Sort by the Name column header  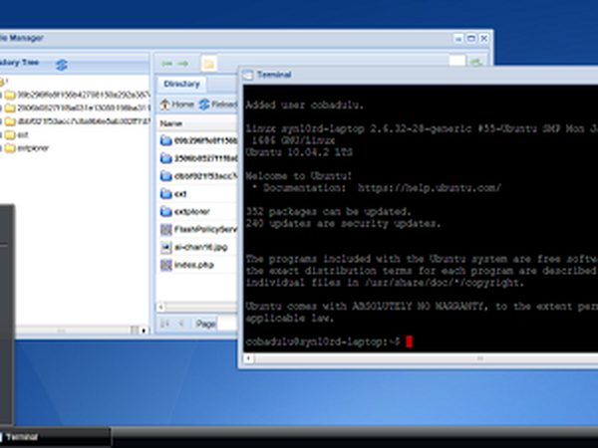click(170, 123)
